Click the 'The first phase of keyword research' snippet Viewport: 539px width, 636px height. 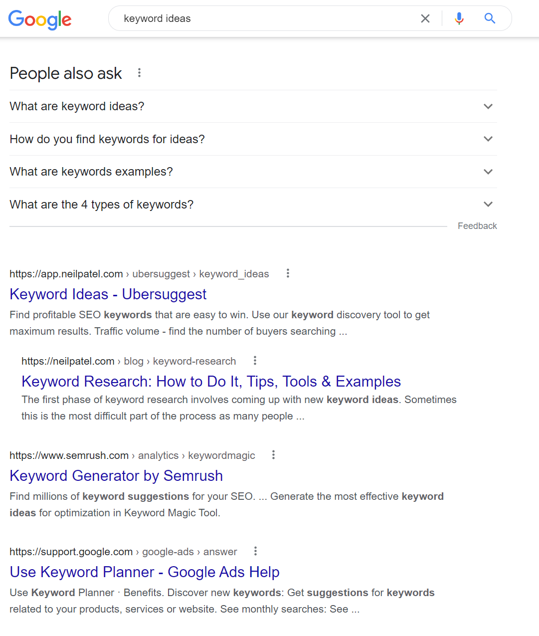[239, 408]
